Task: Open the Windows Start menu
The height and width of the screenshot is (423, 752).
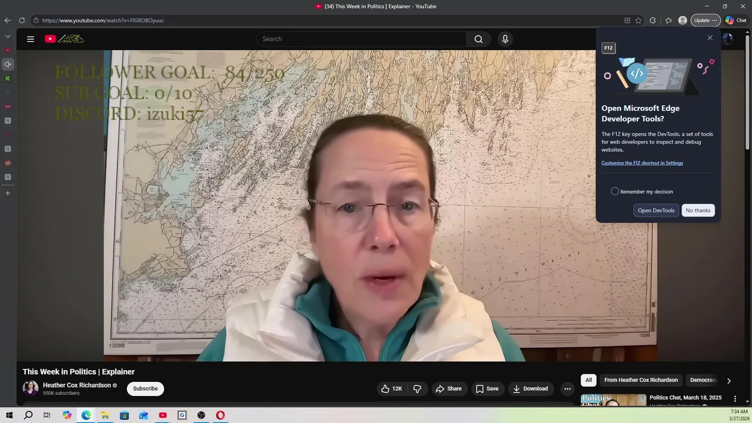Action: (9, 415)
